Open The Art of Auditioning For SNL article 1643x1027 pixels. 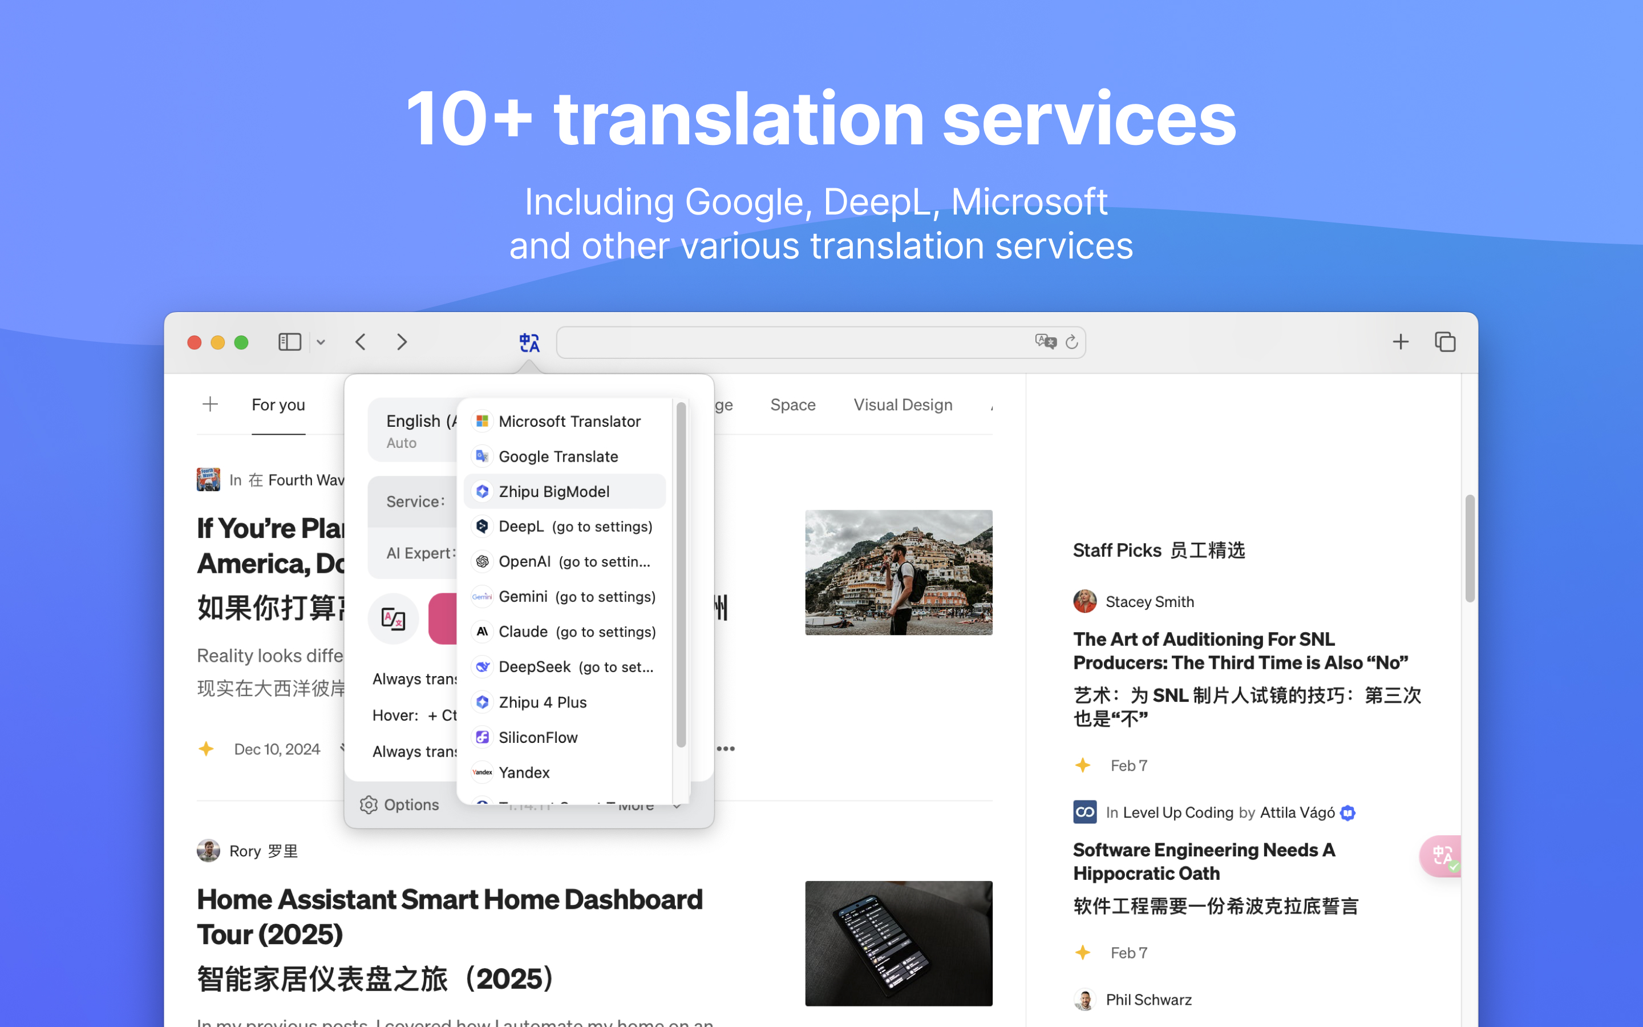tap(1240, 650)
